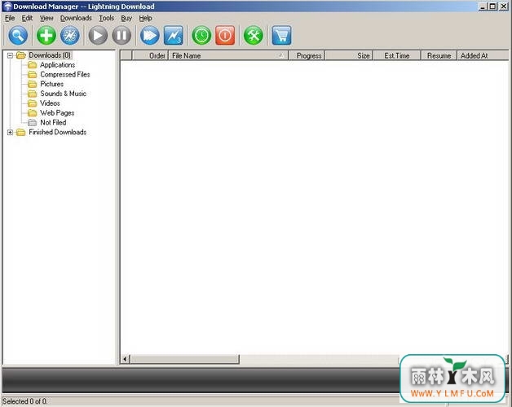
Task: Click the lightning speed toolbar icon
Action: pyautogui.click(x=174, y=35)
